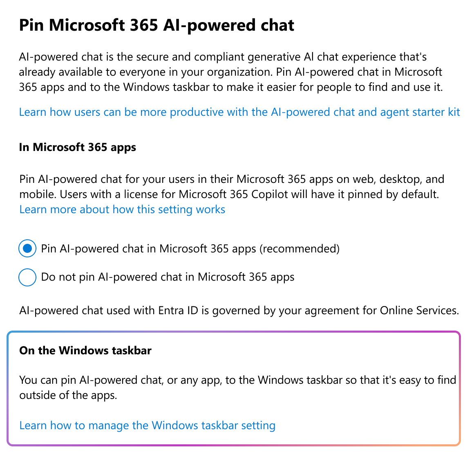Click the On the Windows taskbar heading

pos(85,350)
